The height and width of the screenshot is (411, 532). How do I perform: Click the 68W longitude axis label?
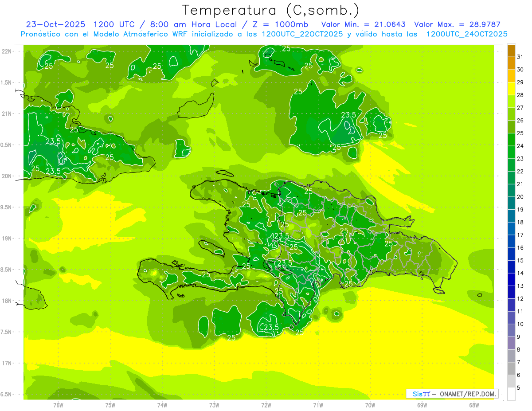(474, 405)
